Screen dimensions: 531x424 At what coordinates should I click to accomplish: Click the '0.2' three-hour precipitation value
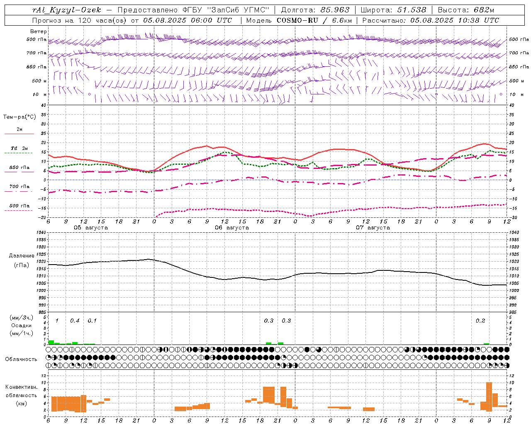[480, 320]
